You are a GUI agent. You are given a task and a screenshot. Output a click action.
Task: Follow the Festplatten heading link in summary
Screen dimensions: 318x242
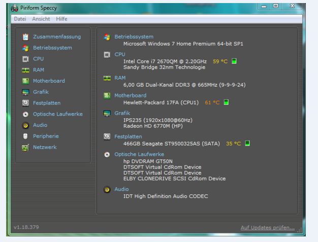pyautogui.click(x=128, y=136)
